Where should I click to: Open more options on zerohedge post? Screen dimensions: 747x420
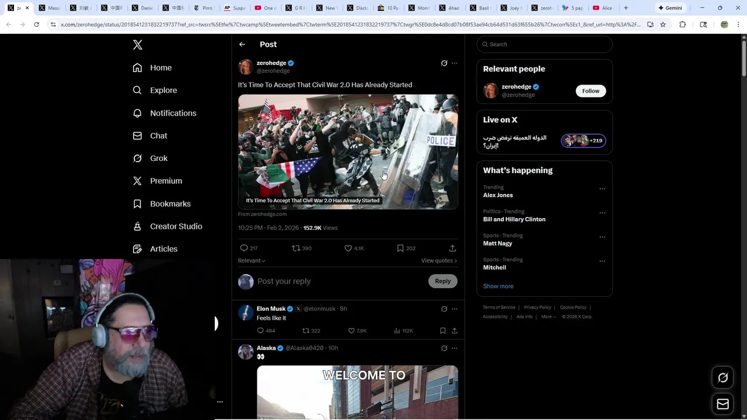click(455, 63)
